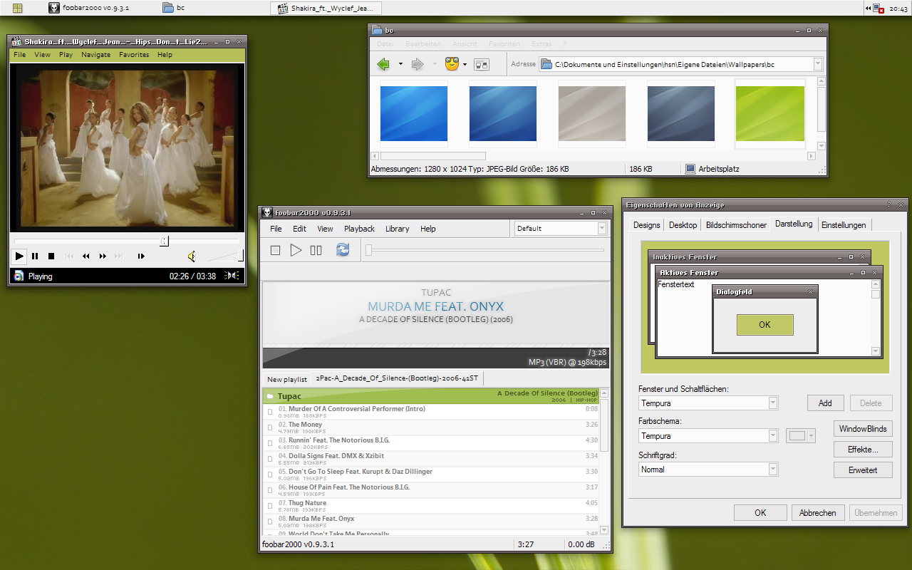Select the 2Pac-A_Decade_Of_Silence playlist tab
The image size is (912, 570).
(x=397, y=378)
